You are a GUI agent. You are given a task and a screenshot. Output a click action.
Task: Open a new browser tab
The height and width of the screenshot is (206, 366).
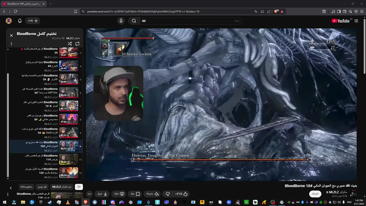pyautogui.click(x=51, y=4)
